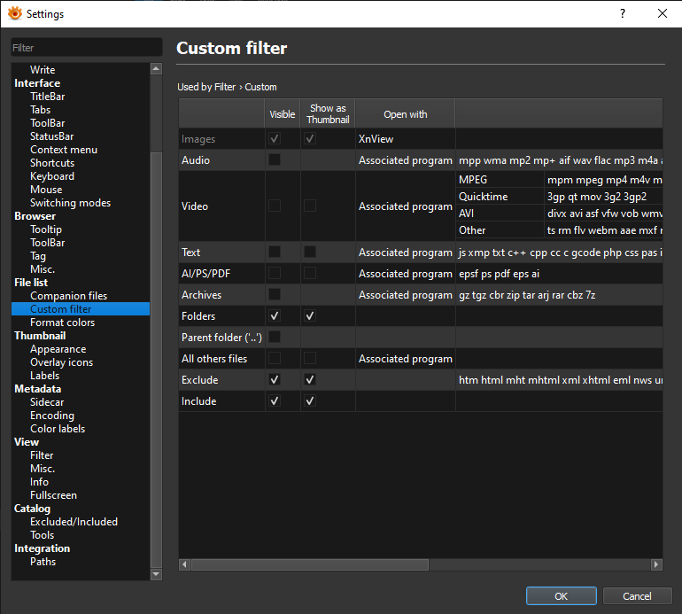
Task: Click the title bar help question mark
Action: coord(623,13)
